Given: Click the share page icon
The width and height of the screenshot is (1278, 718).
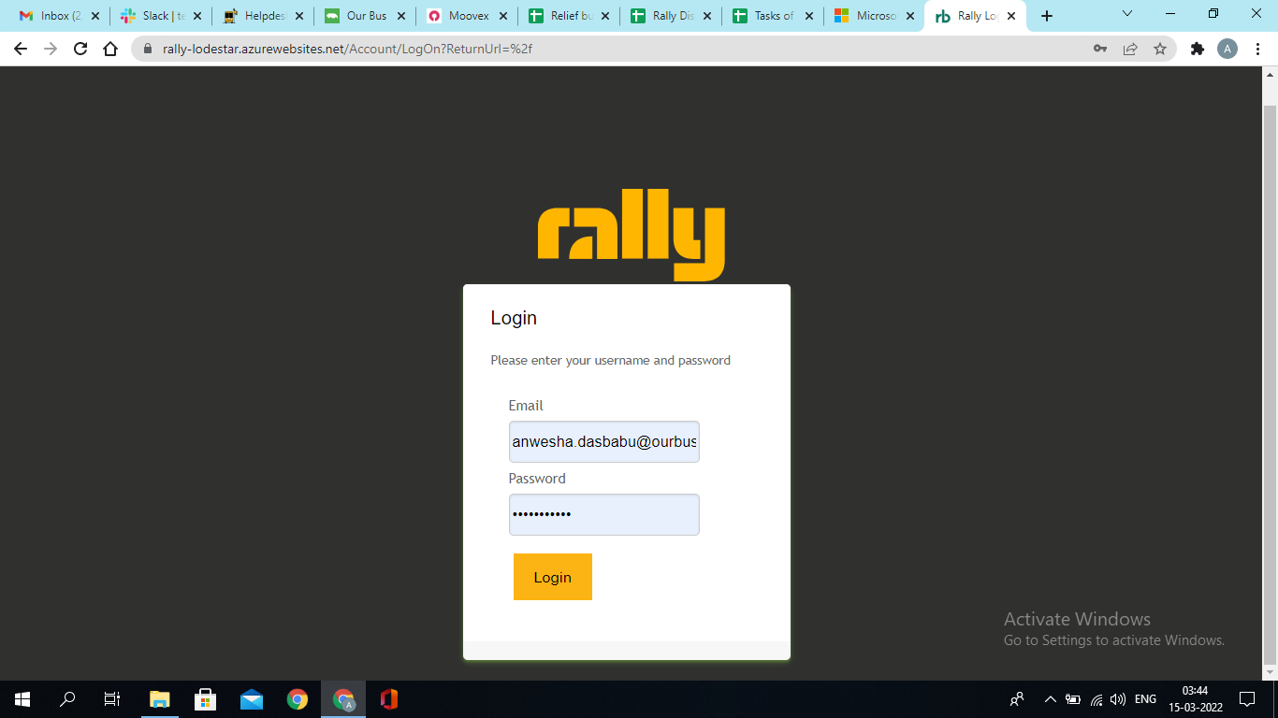Looking at the screenshot, I should pyautogui.click(x=1130, y=49).
